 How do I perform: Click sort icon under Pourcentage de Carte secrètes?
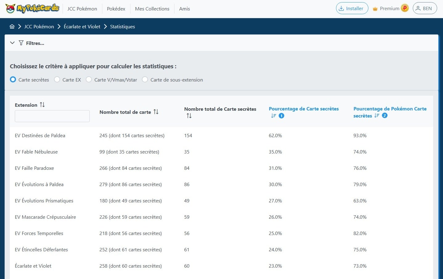[273, 116]
